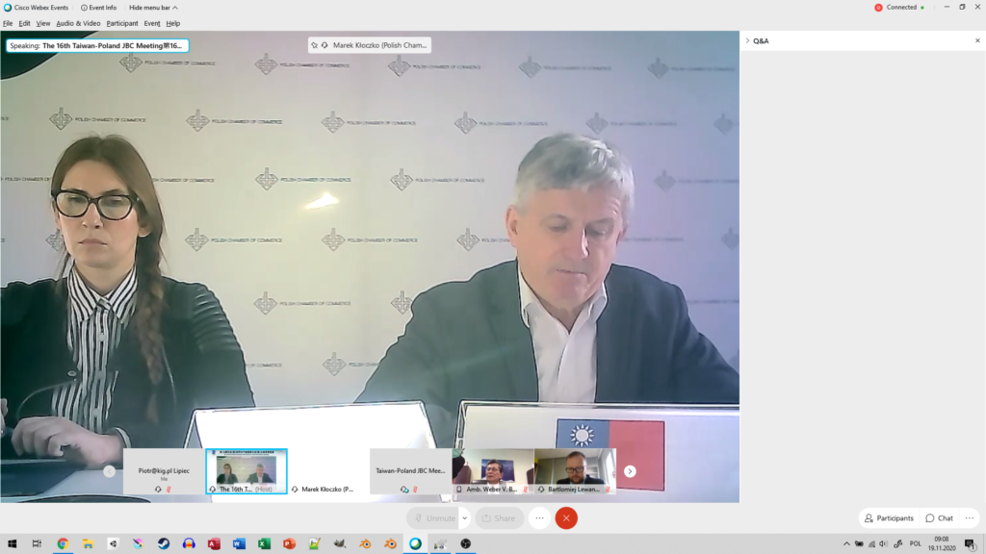The width and height of the screenshot is (986, 554).
Task: Click the Share content button
Action: click(499, 517)
